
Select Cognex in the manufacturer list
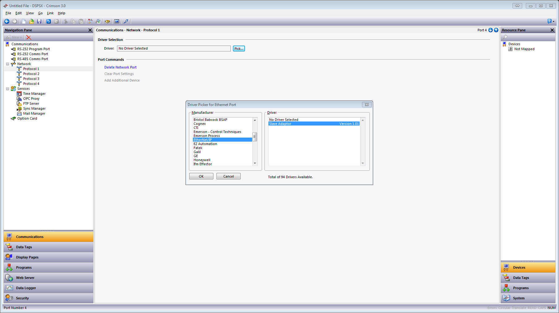(222, 124)
